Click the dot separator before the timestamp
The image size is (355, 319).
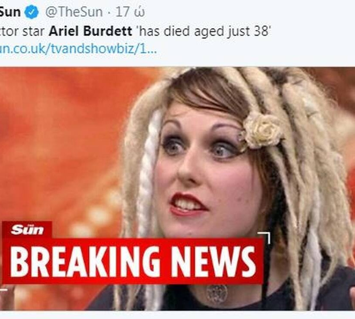tap(109, 13)
